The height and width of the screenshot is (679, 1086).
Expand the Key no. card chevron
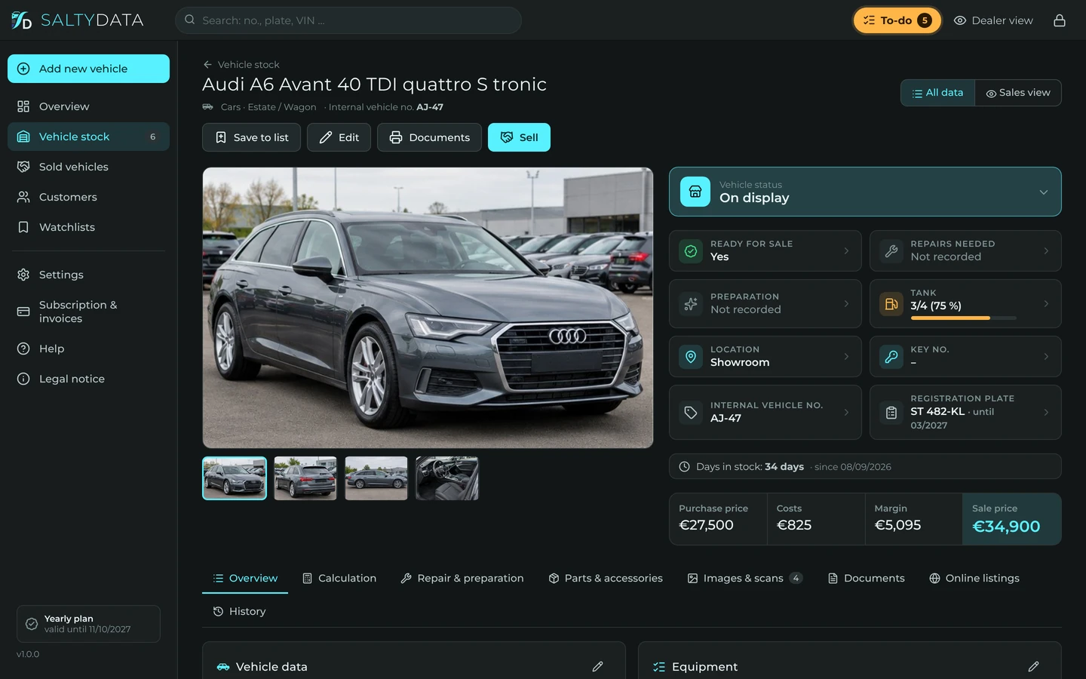pos(1046,356)
